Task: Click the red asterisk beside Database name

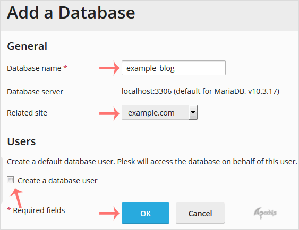Action: point(65,67)
